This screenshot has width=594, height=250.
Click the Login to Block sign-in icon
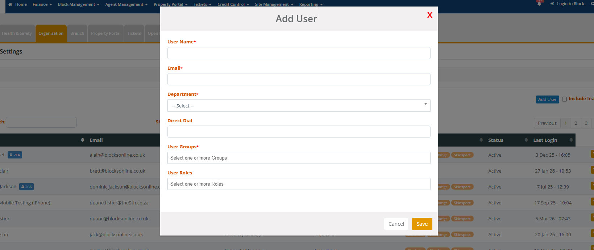(552, 4)
